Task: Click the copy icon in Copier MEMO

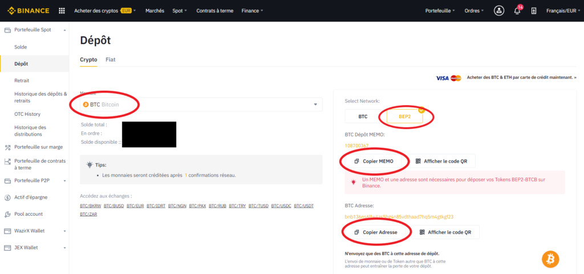Action: tap(356, 161)
